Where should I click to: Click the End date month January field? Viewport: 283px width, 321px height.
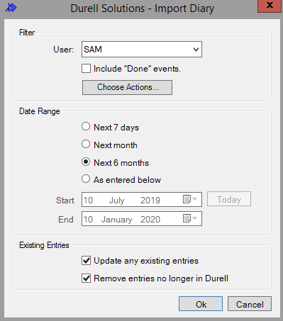click(117, 220)
